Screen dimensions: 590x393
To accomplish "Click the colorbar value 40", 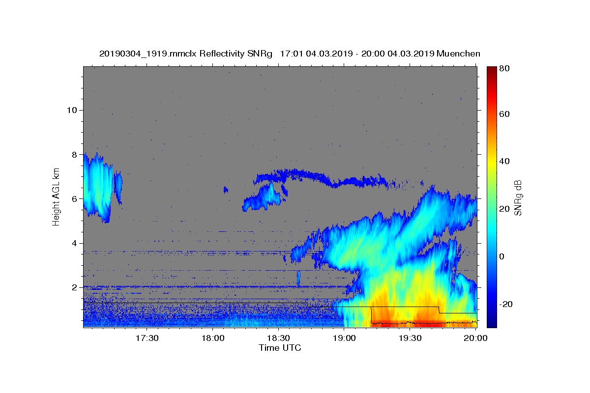I will 504,161.
